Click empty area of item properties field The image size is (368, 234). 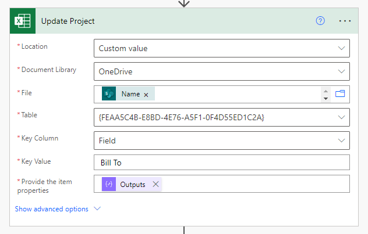[x=256, y=184]
